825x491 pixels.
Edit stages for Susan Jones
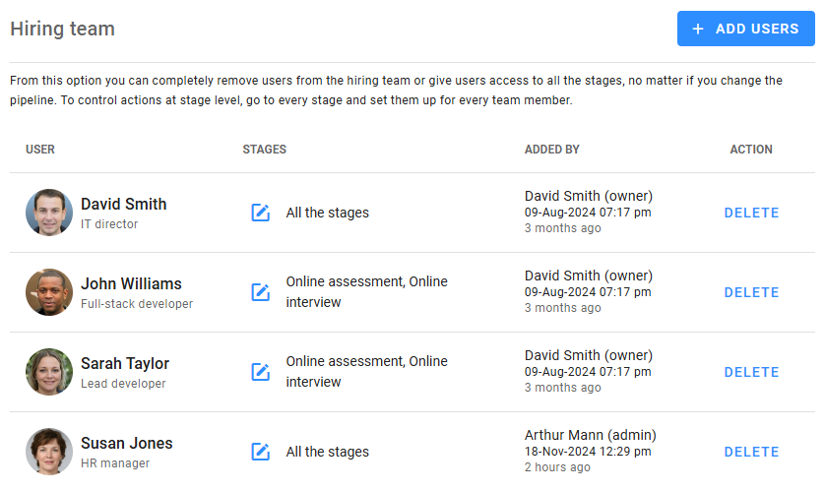(260, 452)
